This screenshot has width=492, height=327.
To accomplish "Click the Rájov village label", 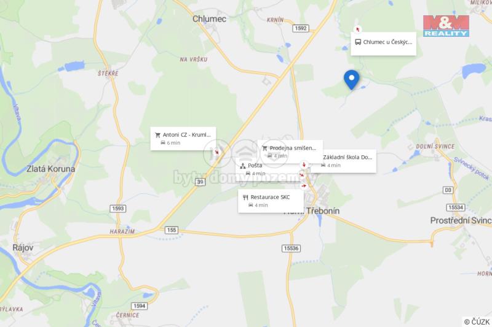I will click(x=23, y=247).
